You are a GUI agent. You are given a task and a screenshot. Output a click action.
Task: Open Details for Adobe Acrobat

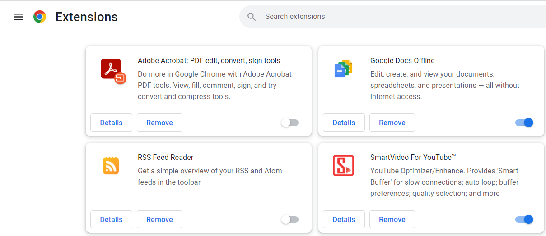(111, 123)
